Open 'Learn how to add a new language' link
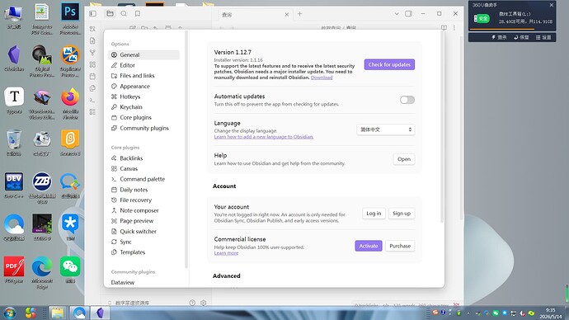This screenshot has width=569, height=320. (x=264, y=137)
